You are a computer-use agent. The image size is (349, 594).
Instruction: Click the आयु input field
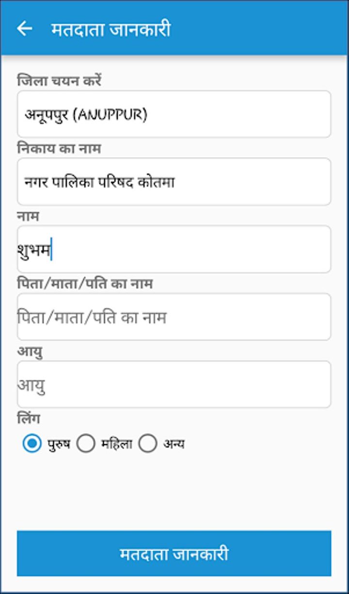(x=174, y=384)
